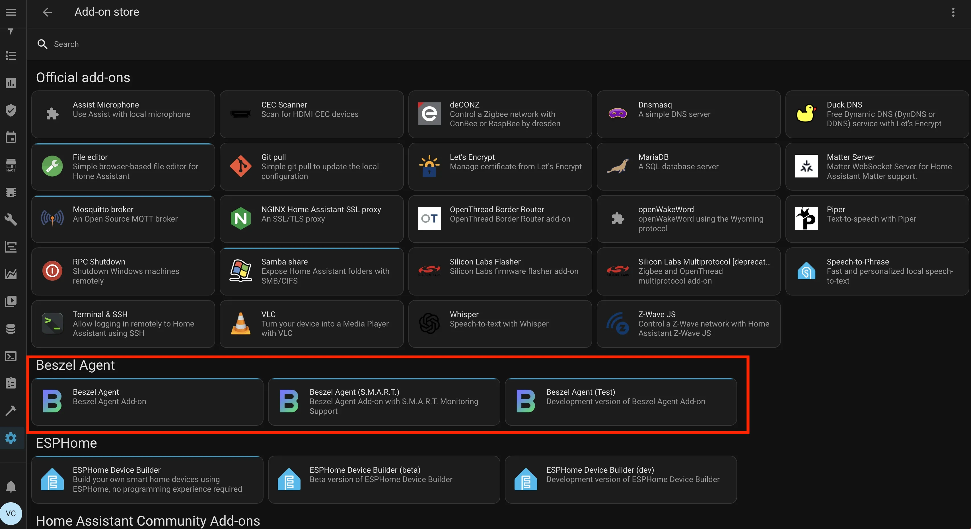Click the NGINX green N icon

pos(241,218)
